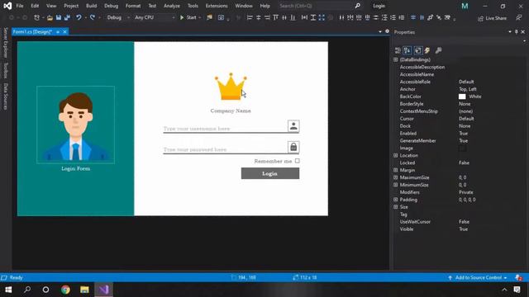
Task: Open Chrome from the Windows taskbar
Action: pos(65,290)
